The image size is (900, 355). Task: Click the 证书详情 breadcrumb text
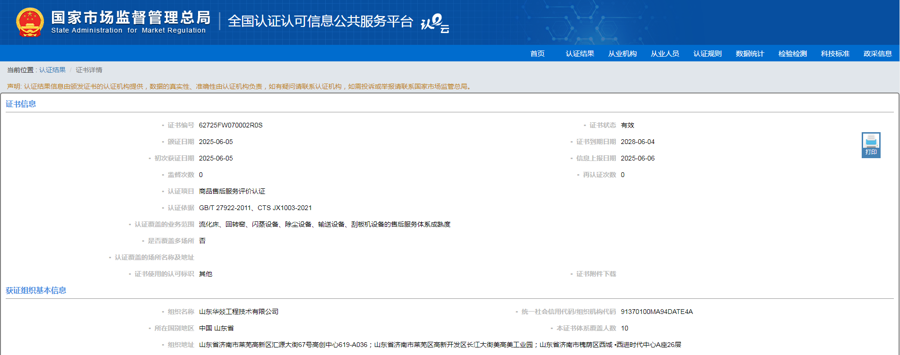(89, 70)
